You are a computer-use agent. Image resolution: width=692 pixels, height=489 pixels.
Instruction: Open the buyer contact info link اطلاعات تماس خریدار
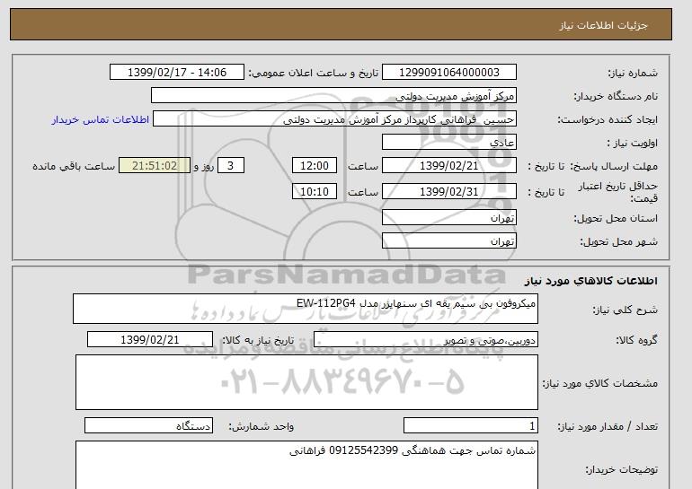tap(100, 120)
